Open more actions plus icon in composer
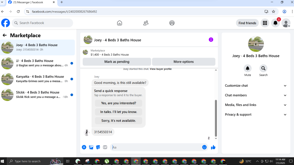 click(x=84, y=147)
